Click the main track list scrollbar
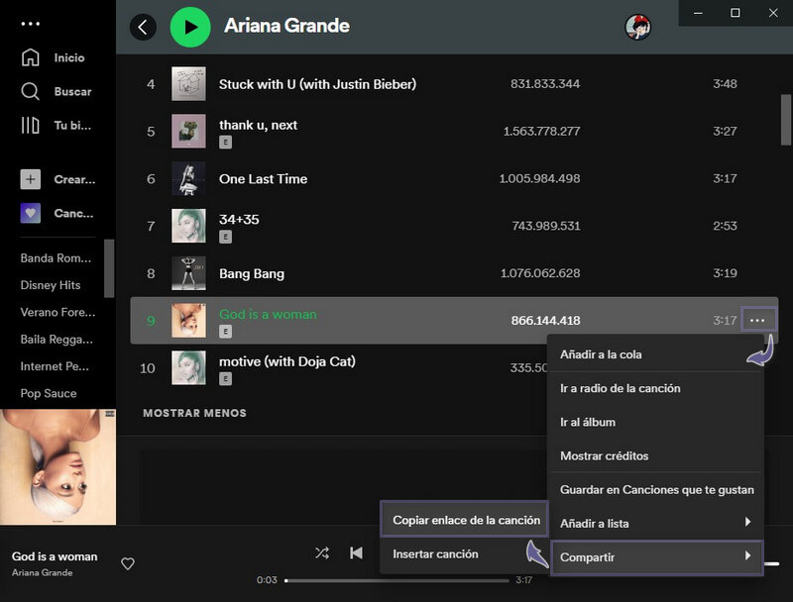This screenshot has width=793, height=602. (x=785, y=120)
